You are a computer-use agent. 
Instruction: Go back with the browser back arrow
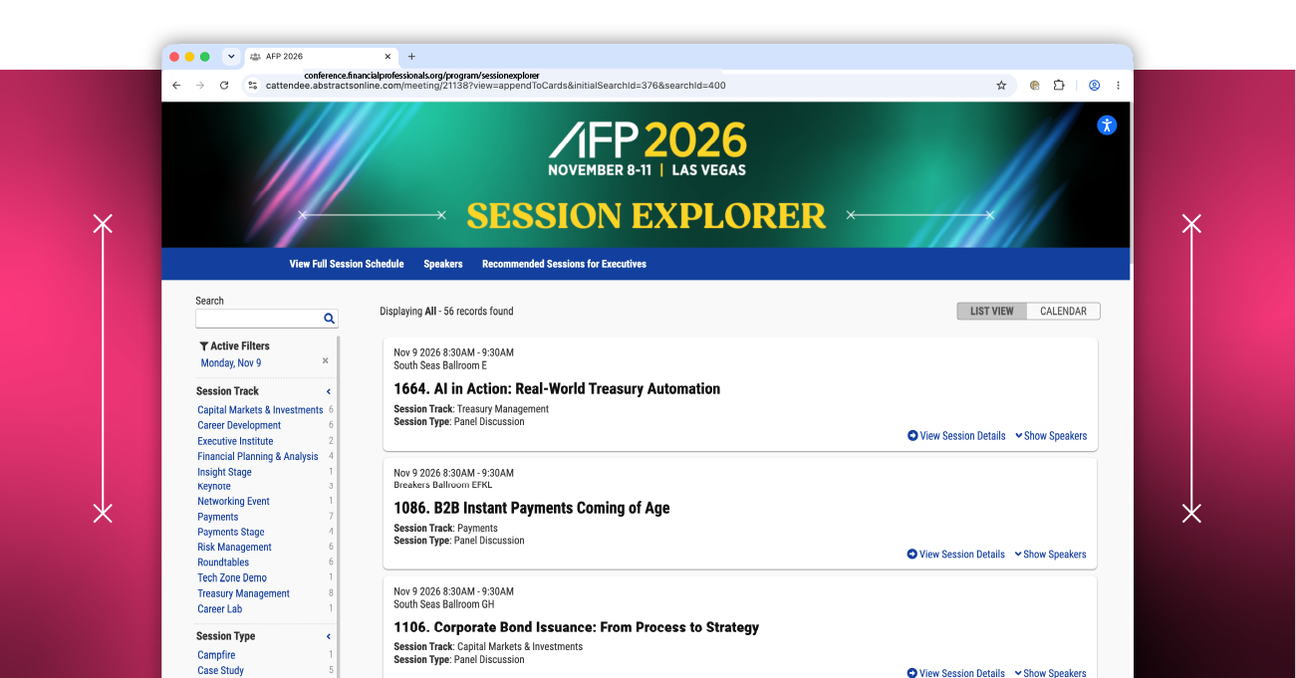176,86
